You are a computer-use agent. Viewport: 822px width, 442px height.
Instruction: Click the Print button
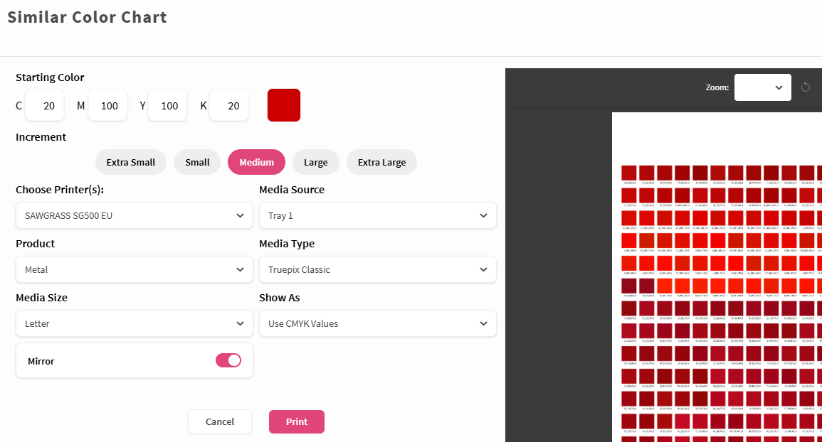pyautogui.click(x=297, y=421)
